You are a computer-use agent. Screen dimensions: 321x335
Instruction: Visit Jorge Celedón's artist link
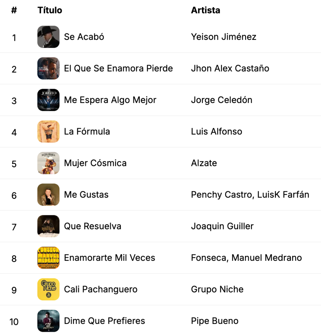[x=222, y=100]
